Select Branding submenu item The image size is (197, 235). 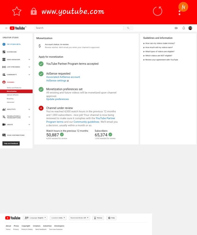pyautogui.click(x=10, y=99)
